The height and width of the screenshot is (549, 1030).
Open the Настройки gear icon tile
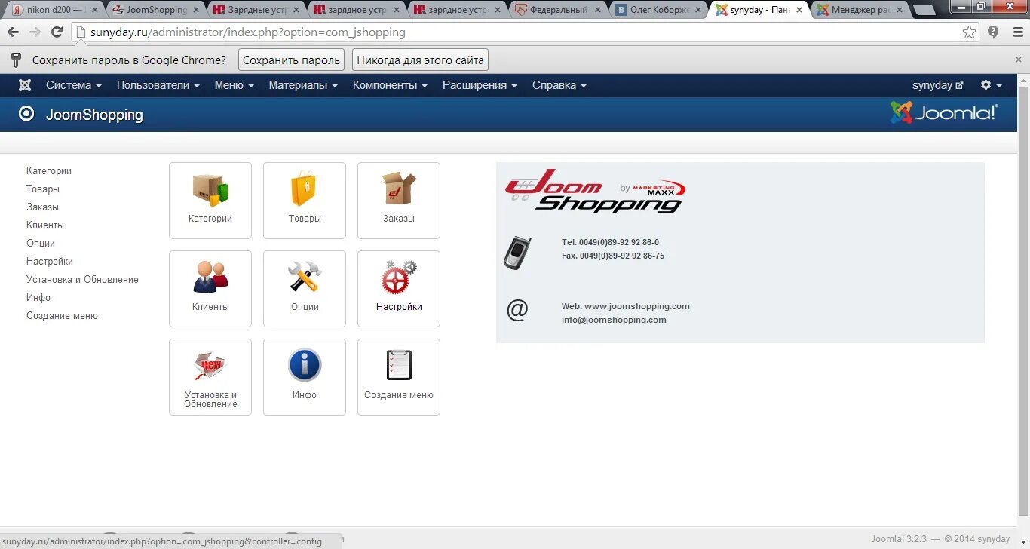[x=399, y=289]
